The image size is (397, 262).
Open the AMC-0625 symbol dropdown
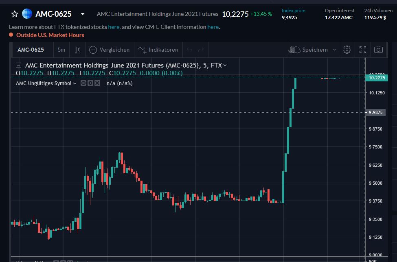(82, 13)
